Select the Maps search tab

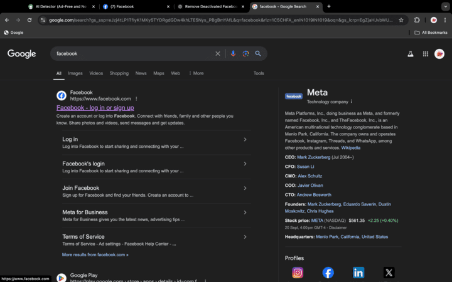[159, 73]
